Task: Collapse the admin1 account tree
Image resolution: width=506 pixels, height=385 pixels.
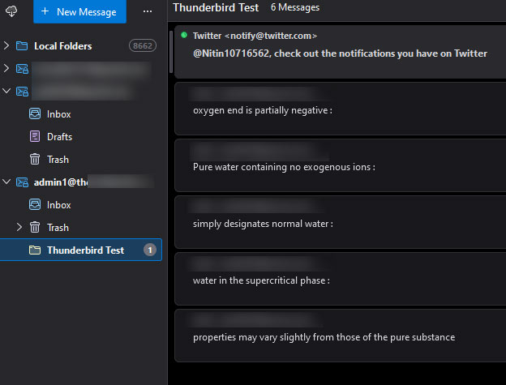Action: [x=6, y=182]
